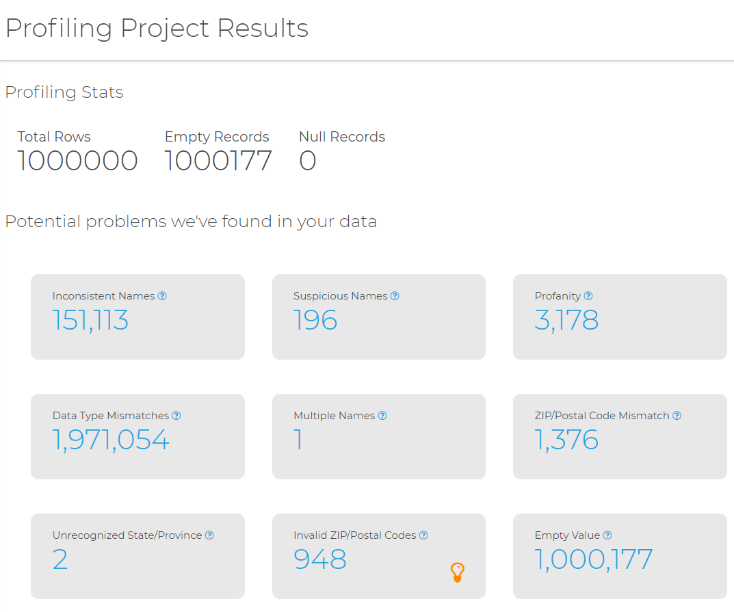Open the Inconsistent Names help tooltip
Image resolution: width=734 pixels, height=612 pixels.
point(162,295)
